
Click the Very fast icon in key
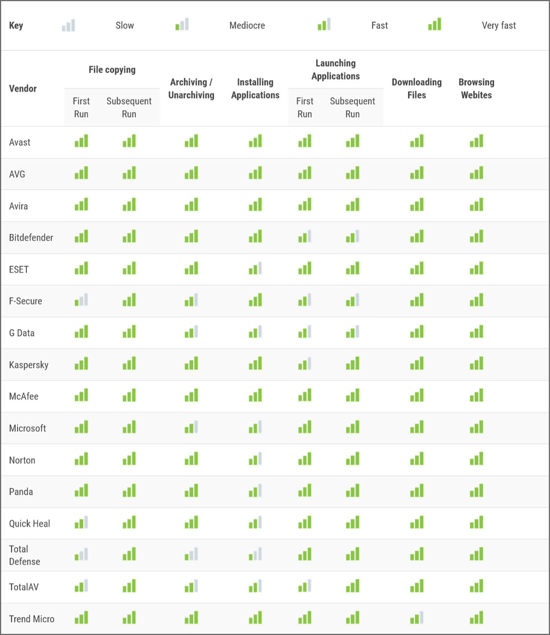434,24
